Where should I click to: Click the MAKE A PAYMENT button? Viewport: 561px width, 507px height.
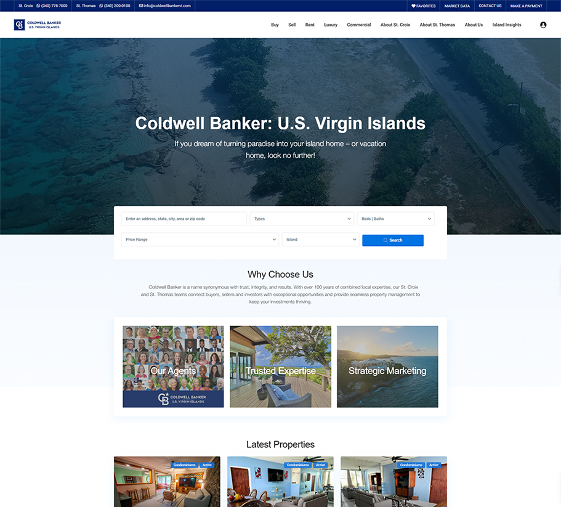(x=526, y=6)
